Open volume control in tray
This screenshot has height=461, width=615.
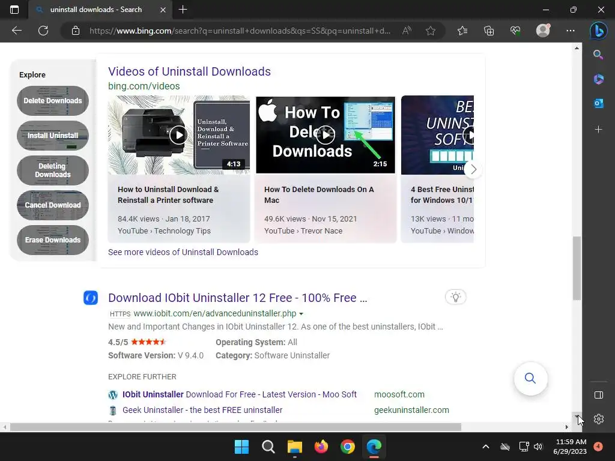pos(538,447)
